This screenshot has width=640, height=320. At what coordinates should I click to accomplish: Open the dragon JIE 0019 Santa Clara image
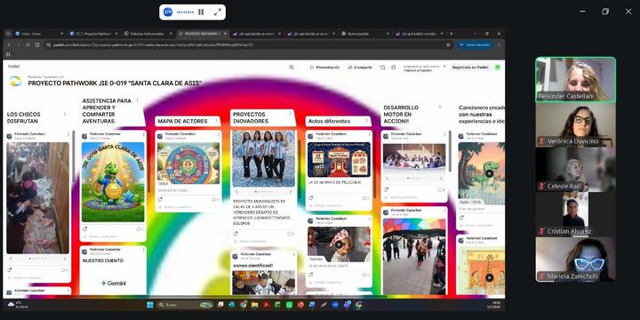[x=113, y=182]
